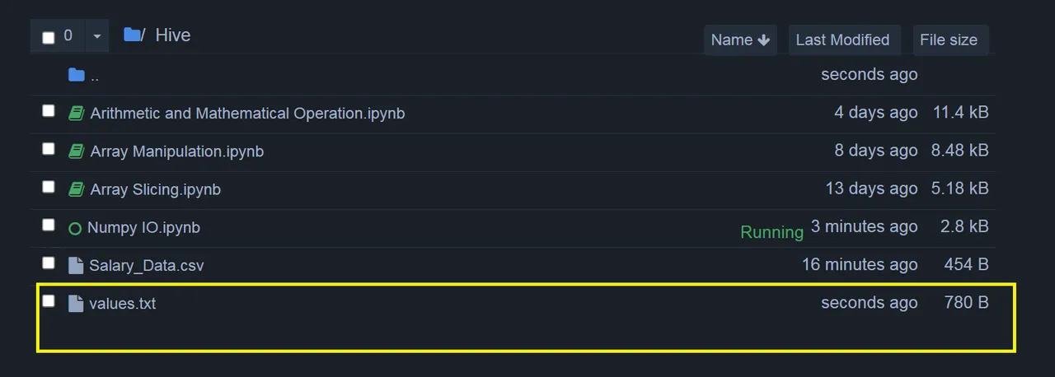Go to Hive in the breadcrumb
Screen dimensions: 1055x377
[173, 35]
